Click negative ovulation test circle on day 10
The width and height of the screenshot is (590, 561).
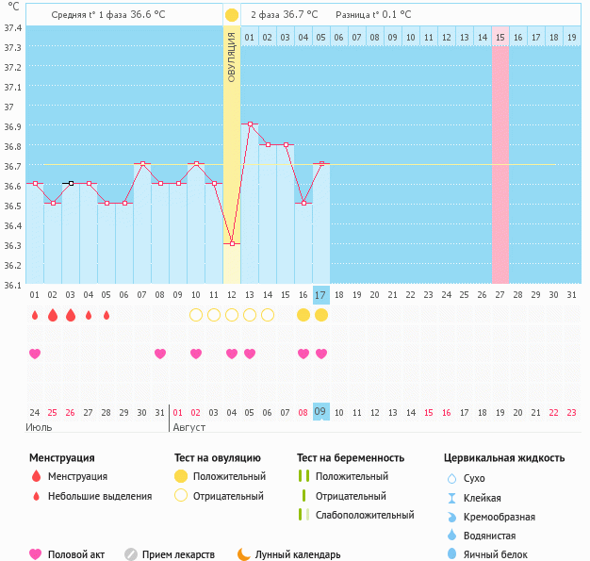coord(196,315)
